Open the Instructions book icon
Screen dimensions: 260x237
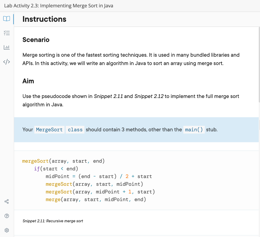pos(7,18)
